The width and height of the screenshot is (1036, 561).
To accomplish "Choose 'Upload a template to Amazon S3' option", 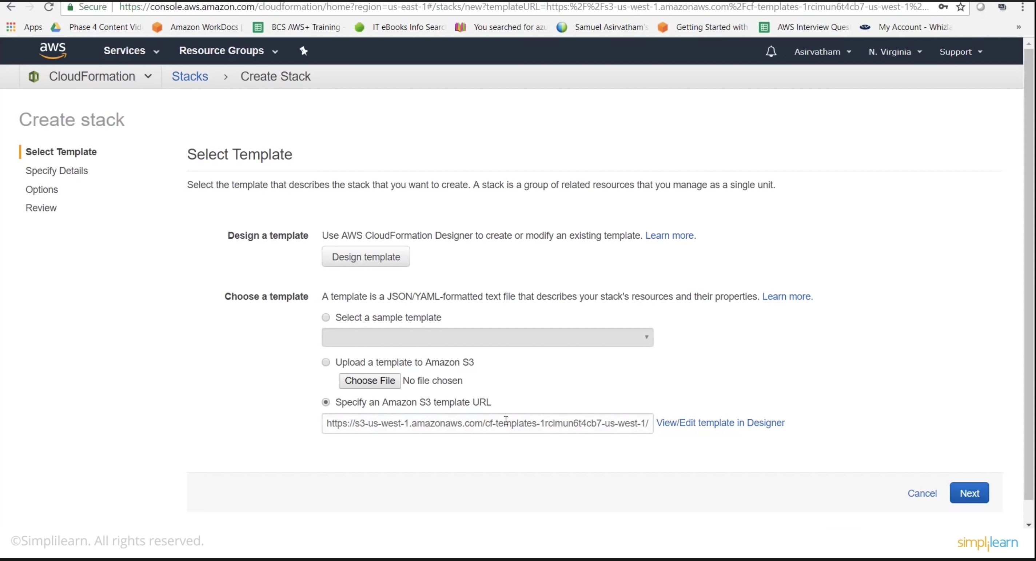I will (x=326, y=362).
